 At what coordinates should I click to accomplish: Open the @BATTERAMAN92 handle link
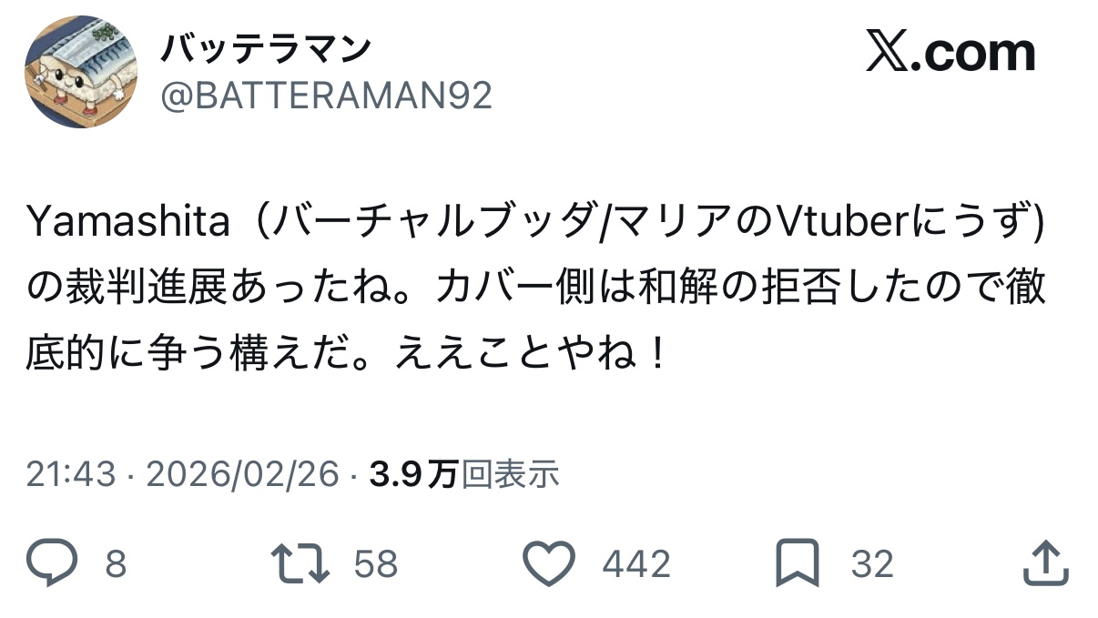(x=327, y=96)
